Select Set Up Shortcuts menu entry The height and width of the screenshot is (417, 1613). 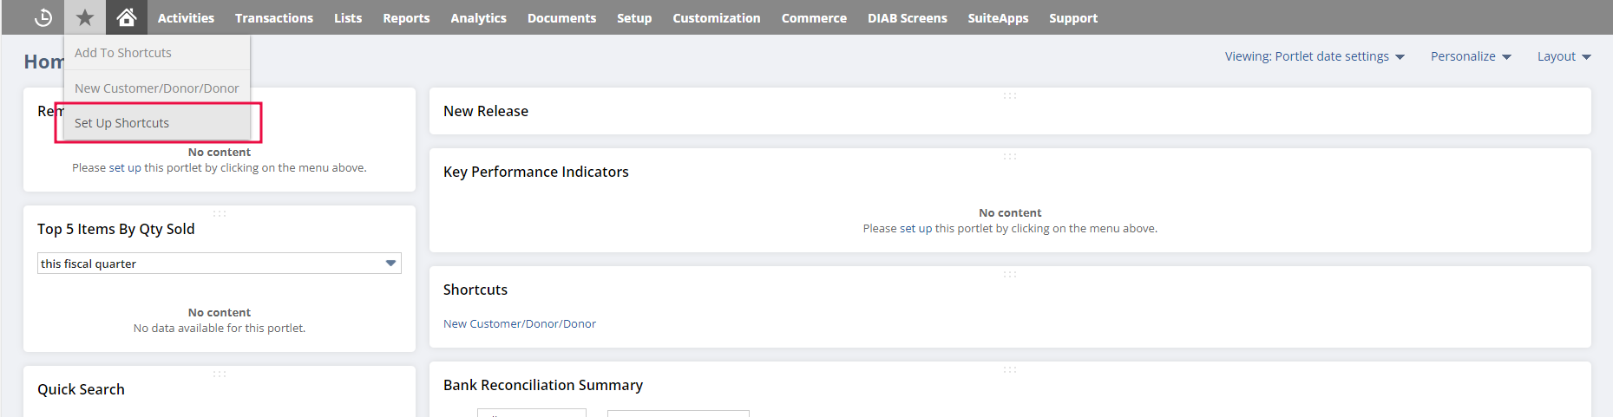(122, 123)
